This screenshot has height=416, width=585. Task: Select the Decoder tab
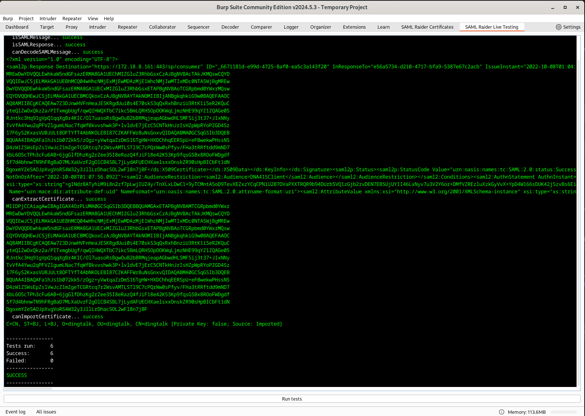(x=230, y=27)
